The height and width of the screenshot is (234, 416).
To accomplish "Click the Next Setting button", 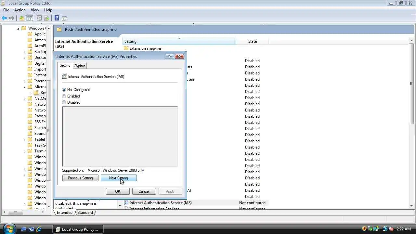I will click(x=119, y=178).
